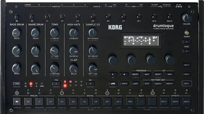
Task: Start playback with the play button
Action: pyautogui.click(x=113, y=74)
